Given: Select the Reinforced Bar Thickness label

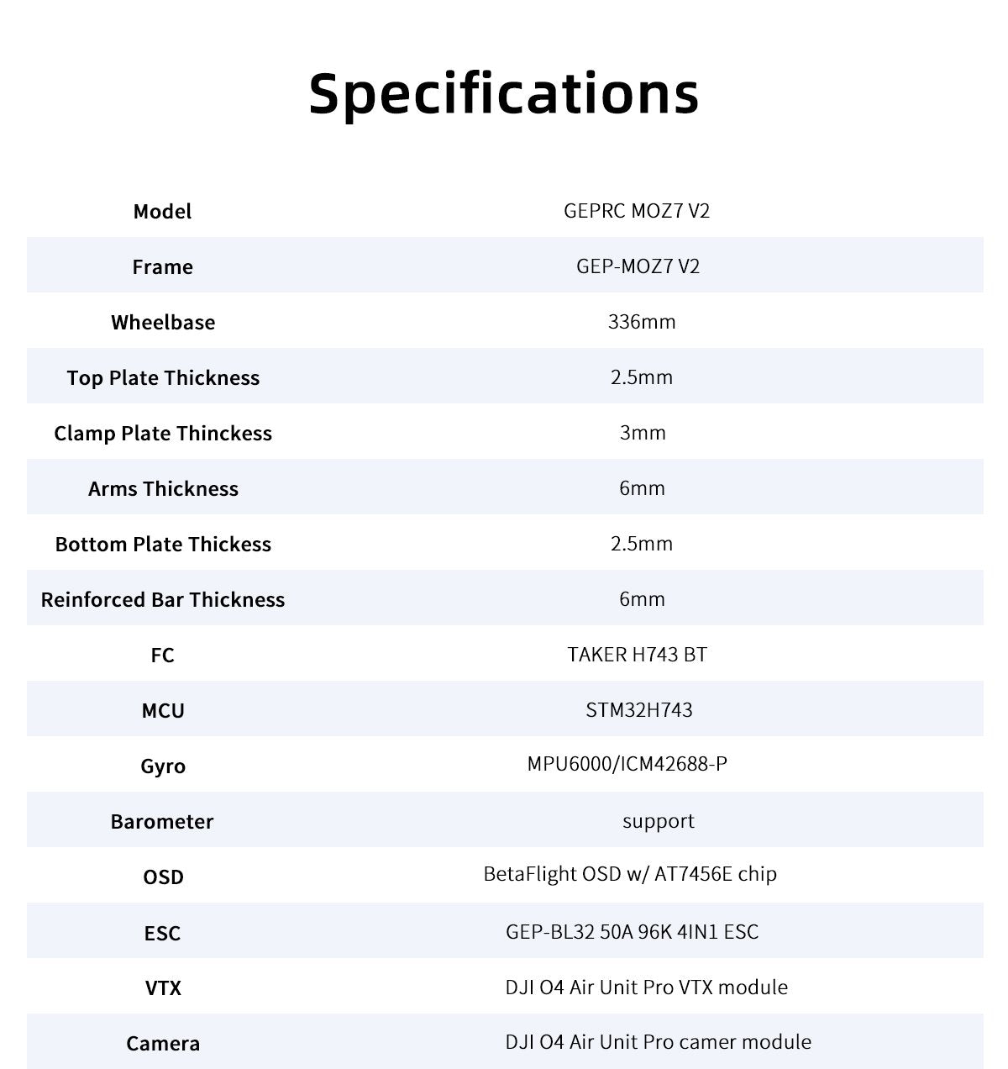Looking at the screenshot, I should (x=163, y=599).
